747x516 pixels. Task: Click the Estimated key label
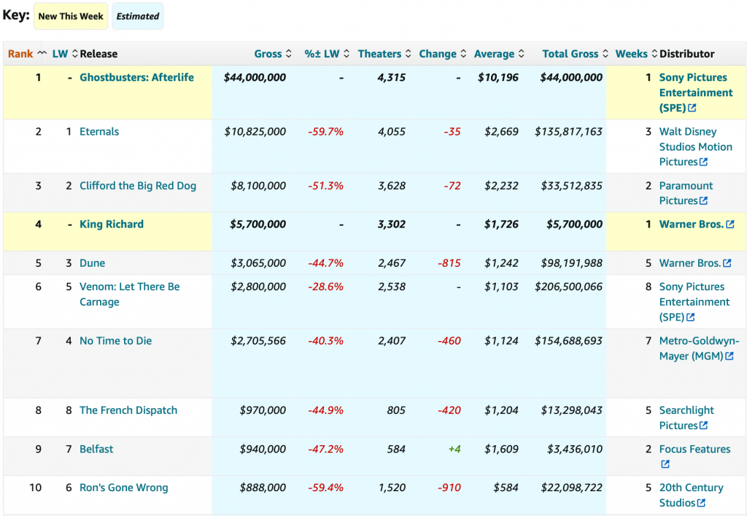coord(138,16)
